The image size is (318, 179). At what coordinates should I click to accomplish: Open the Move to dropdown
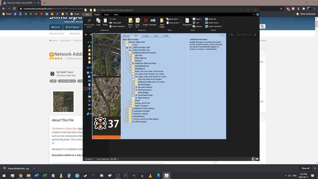130,26
